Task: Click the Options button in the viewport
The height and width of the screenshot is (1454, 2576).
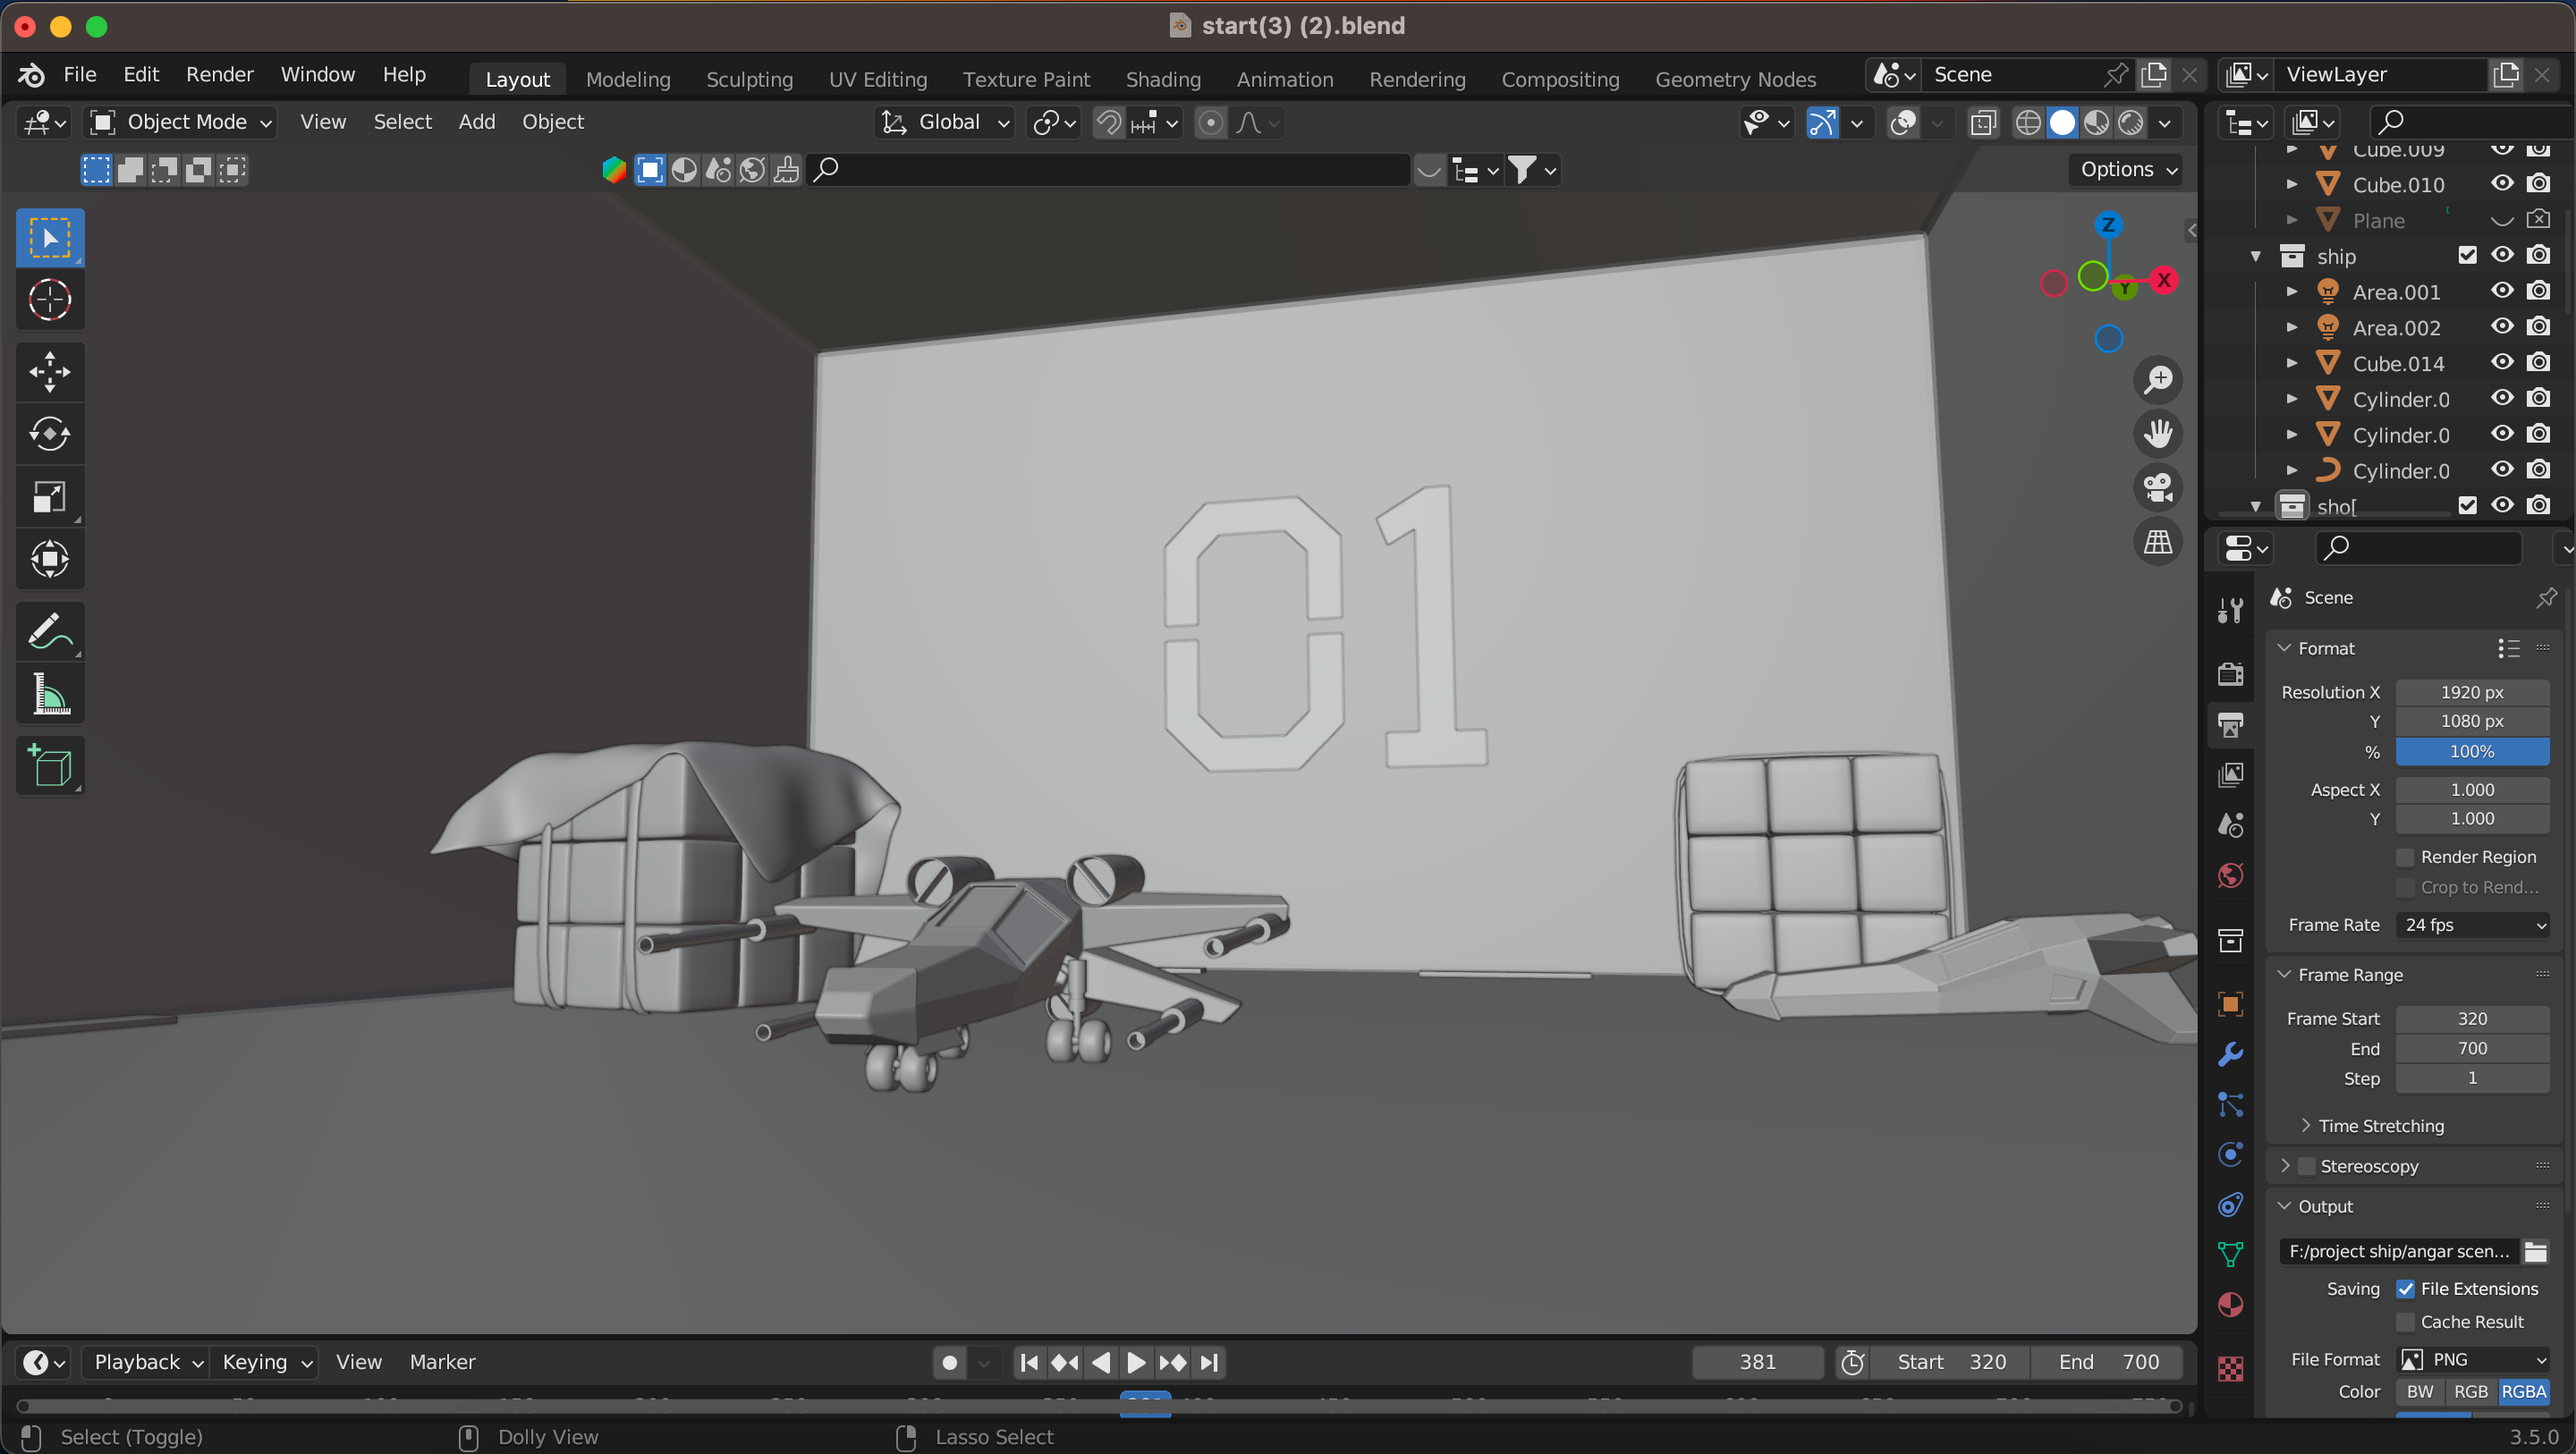Action: (2127, 169)
